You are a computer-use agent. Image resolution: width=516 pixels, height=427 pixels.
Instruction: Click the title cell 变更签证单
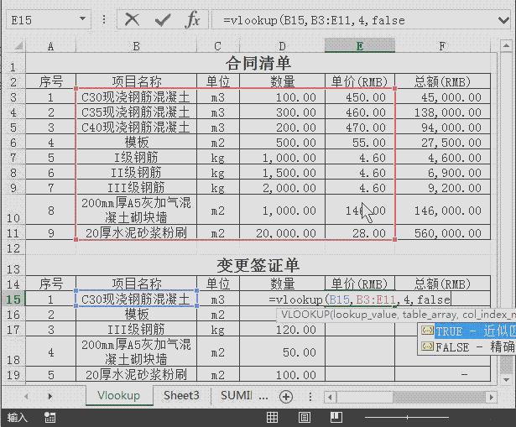tap(258, 265)
